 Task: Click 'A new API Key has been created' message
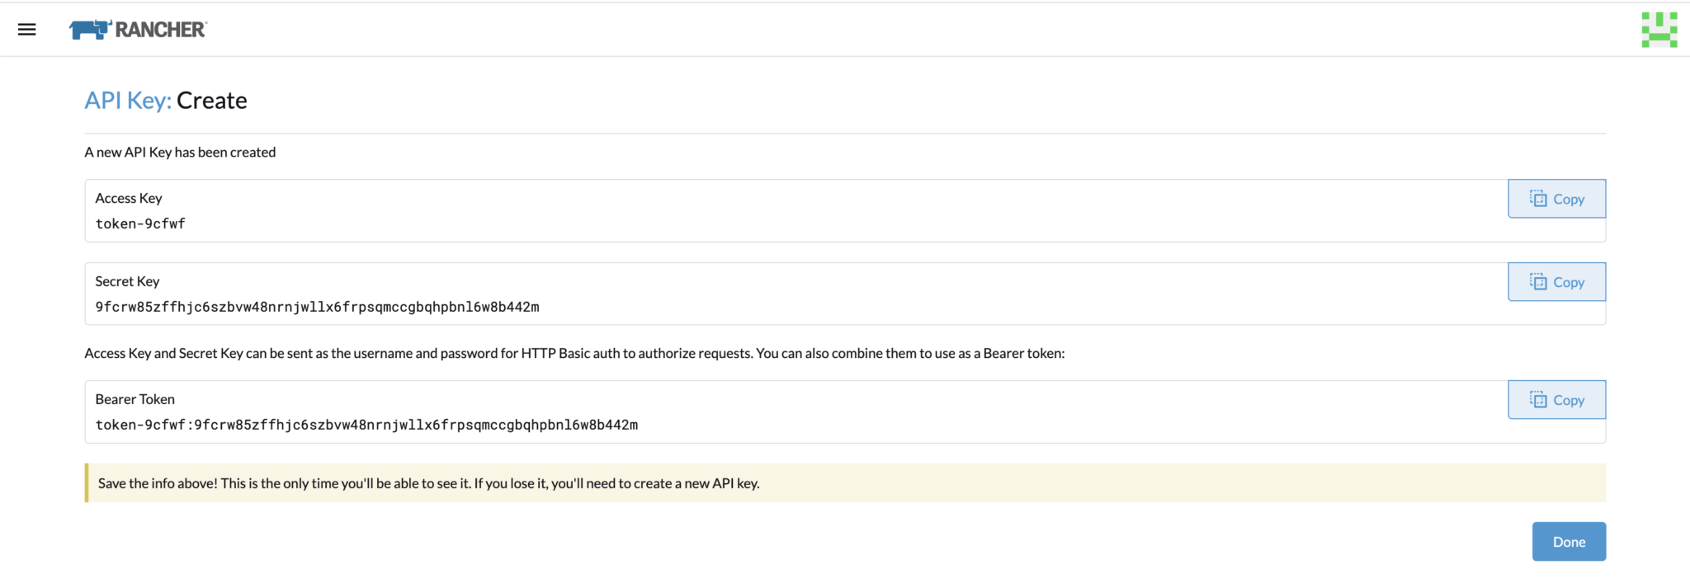[x=180, y=153]
